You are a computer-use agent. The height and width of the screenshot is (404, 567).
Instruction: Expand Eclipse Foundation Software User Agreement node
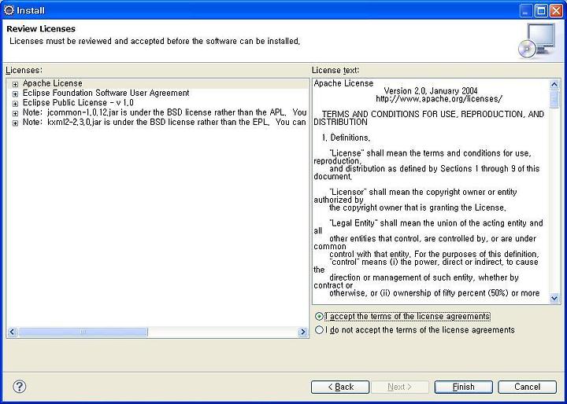coord(15,94)
